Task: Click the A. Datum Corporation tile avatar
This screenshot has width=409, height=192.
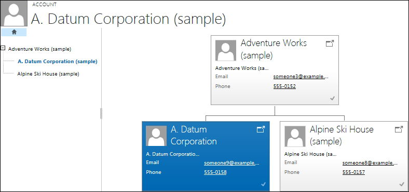Action: (x=156, y=136)
